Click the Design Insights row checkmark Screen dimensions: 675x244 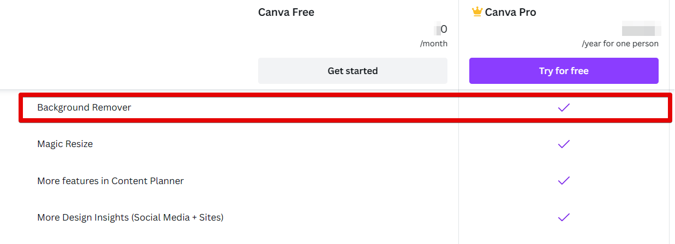coord(564,217)
